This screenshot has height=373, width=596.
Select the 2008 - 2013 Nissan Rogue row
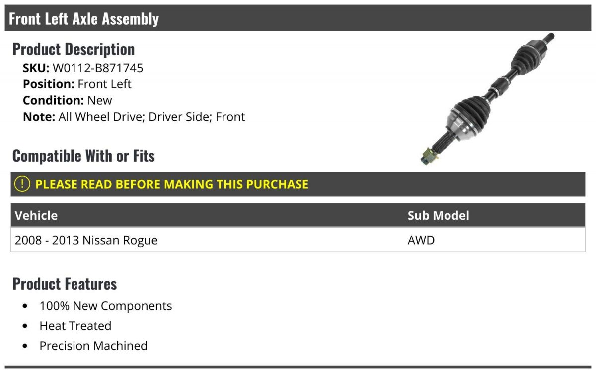point(298,240)
